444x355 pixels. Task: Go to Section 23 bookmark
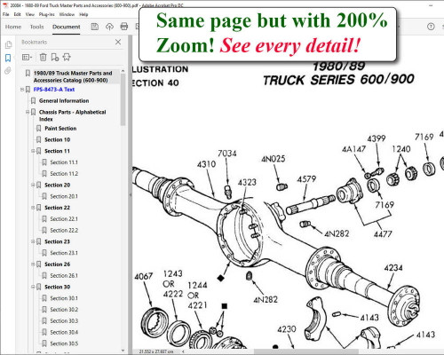click(x=57, y=241)
